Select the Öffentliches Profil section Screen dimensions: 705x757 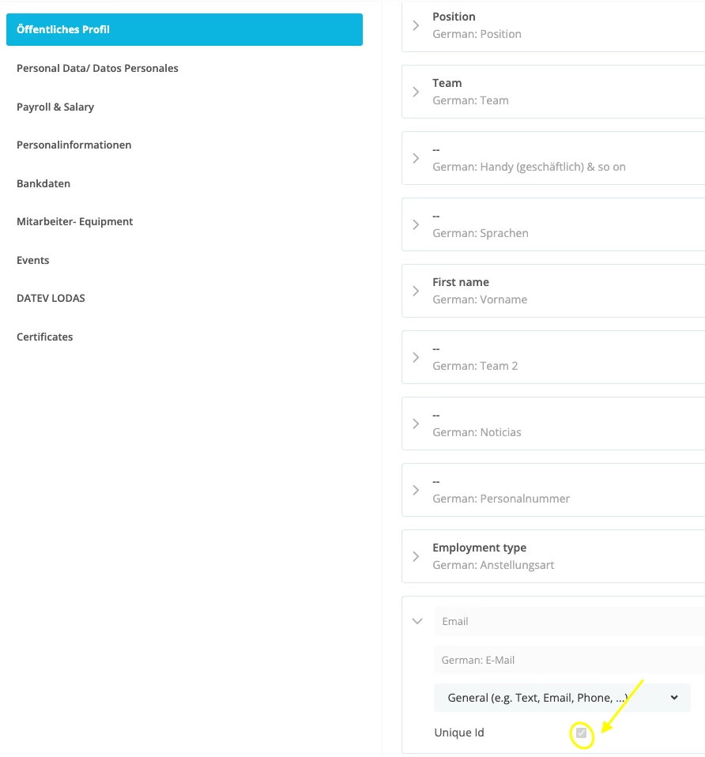click(184, 29)
